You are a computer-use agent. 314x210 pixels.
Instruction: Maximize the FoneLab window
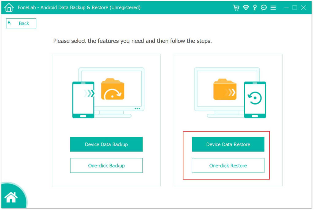pos(295,8)
